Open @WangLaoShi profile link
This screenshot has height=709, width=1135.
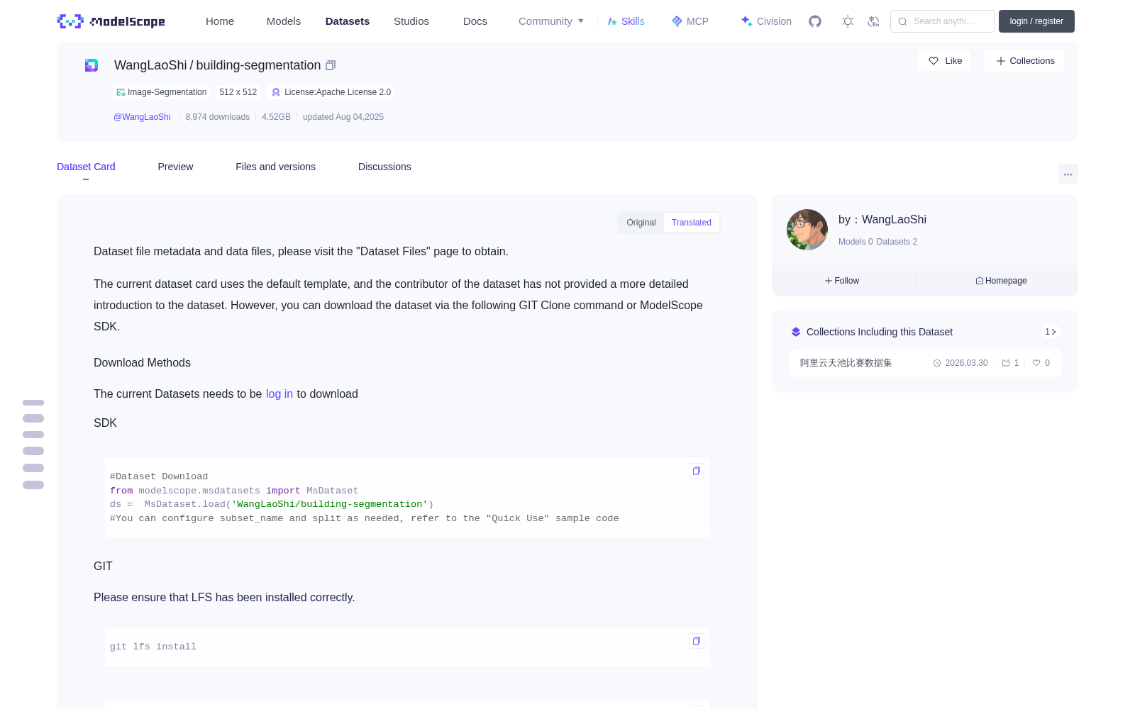[142, 117]
